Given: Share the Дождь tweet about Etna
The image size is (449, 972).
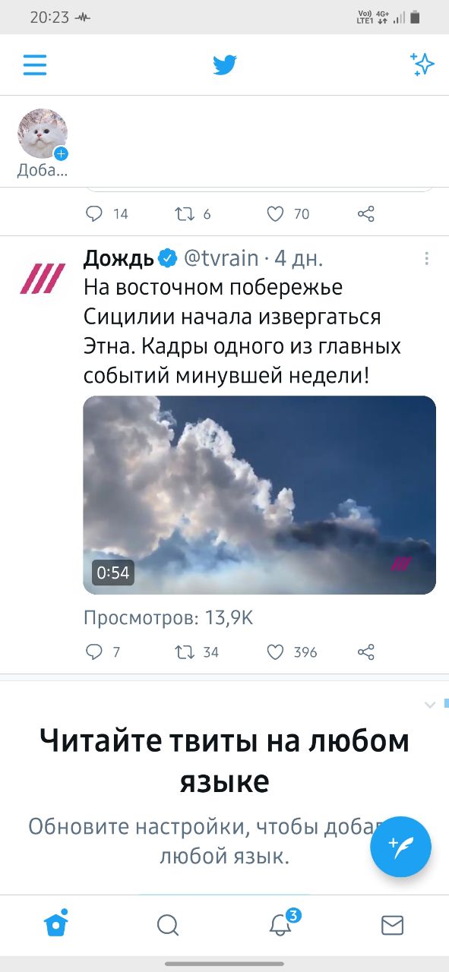Looking at the screenshot, I should pyautogui.click(x=366, y=652).
